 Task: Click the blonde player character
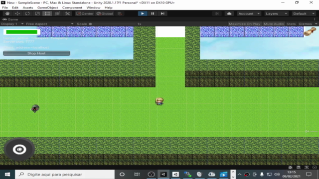159,101
